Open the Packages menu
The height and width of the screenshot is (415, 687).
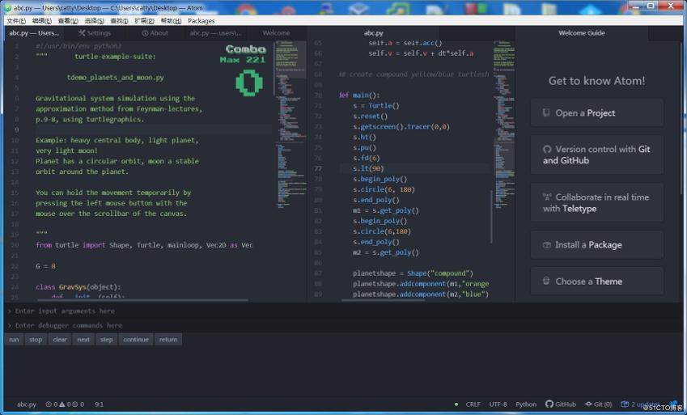pos(201,20)
